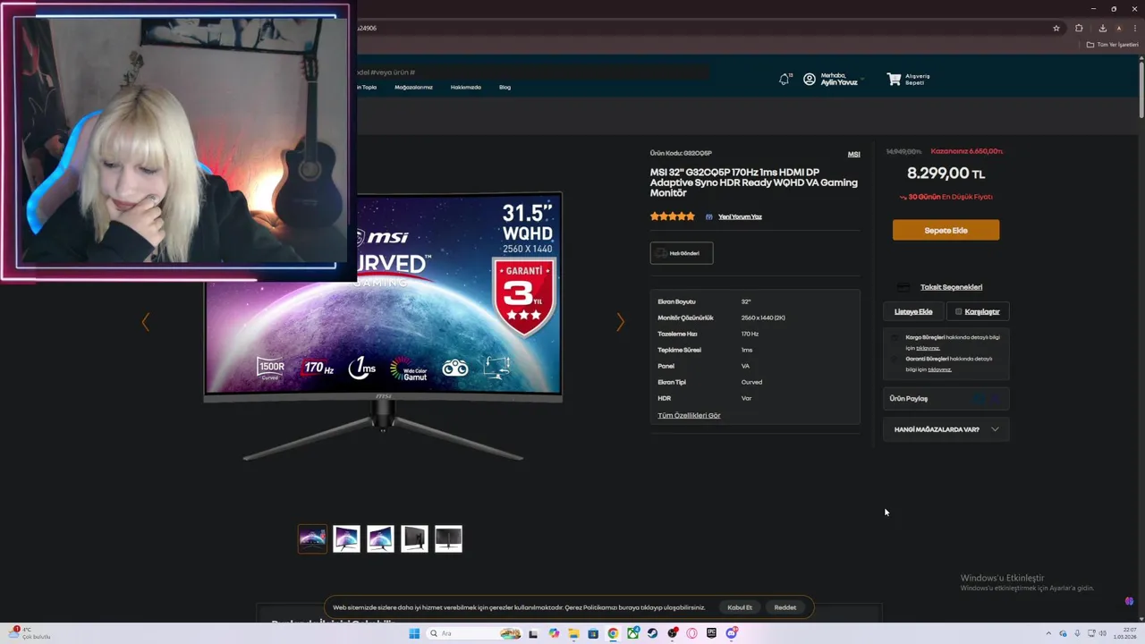This screenshot has width=1145, height=644.
Task: Open Epic Games Launcher from the taskbar
Action: click(x=711, y=633)
